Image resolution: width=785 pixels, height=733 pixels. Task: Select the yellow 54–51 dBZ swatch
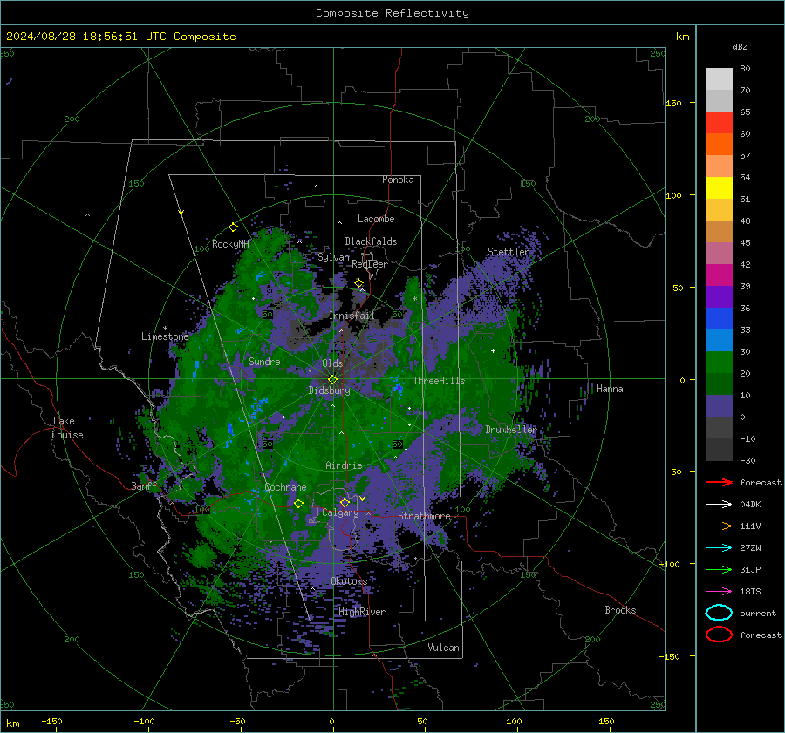pos(719,188)
